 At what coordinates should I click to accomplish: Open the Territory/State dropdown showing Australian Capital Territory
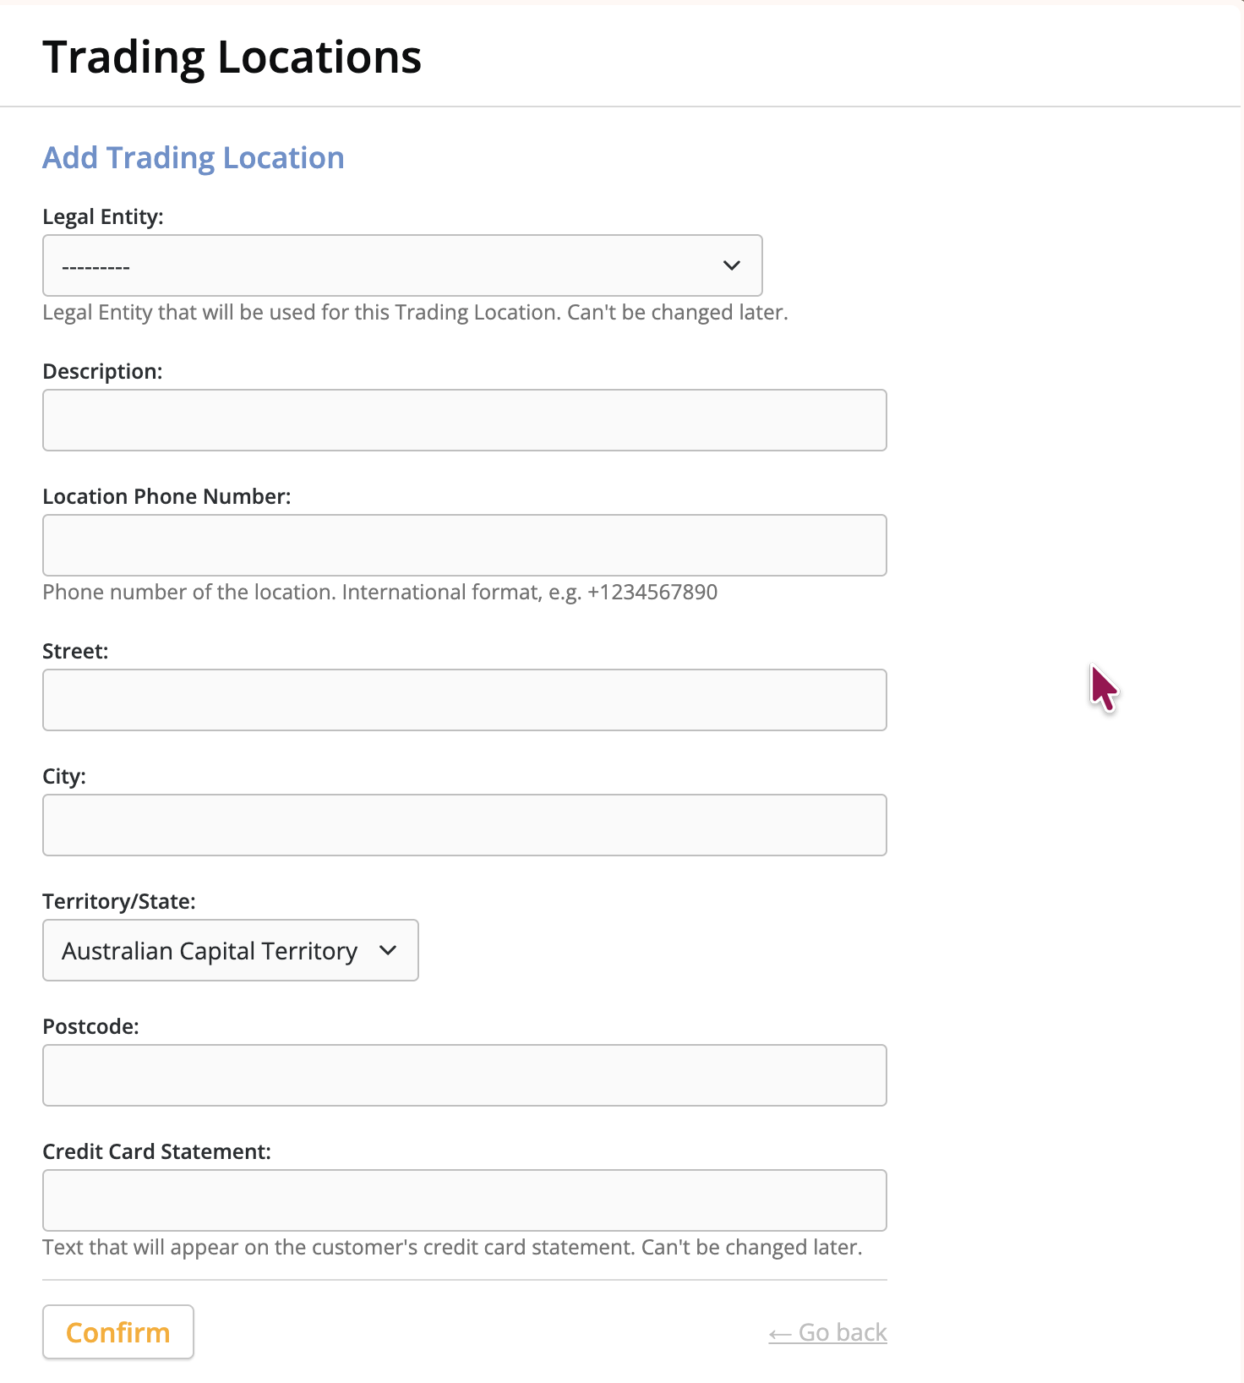[x=231, y=950]
